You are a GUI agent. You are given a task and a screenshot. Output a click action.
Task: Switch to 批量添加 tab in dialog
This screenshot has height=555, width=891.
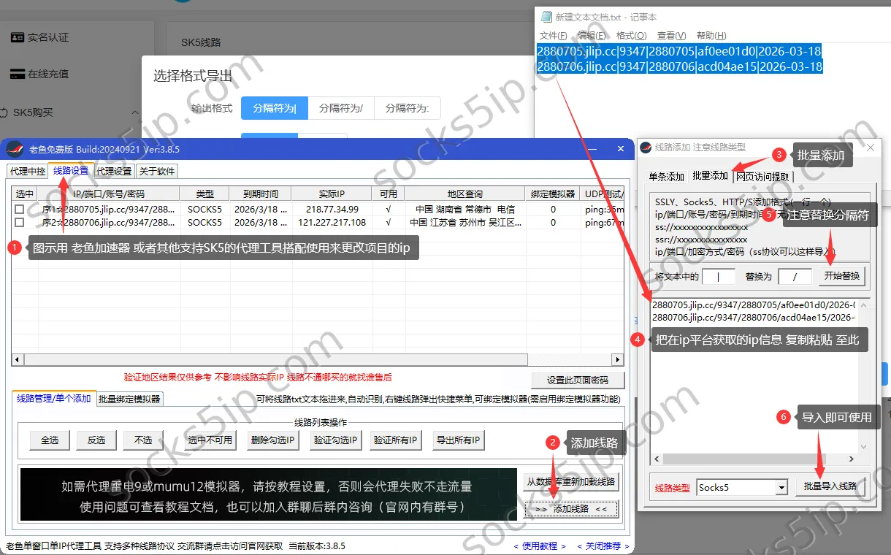tap(710, 176)
